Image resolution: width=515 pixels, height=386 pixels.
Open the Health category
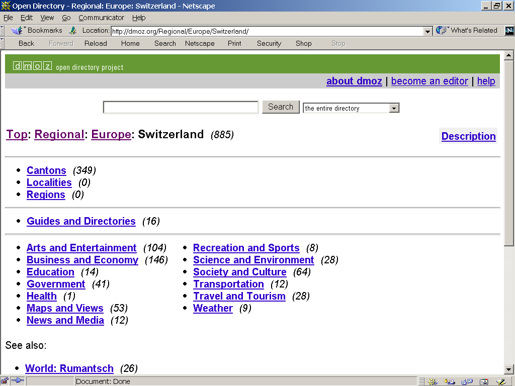pyautogui.click(x=42, y=296)
